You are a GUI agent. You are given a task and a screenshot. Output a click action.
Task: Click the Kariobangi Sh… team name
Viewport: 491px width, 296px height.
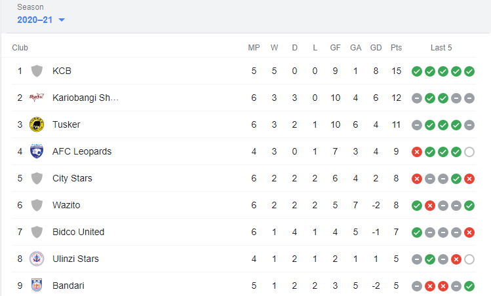85,98
